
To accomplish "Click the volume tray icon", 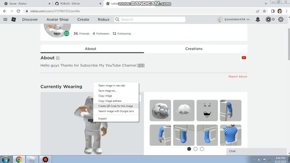I will [259, 160].
